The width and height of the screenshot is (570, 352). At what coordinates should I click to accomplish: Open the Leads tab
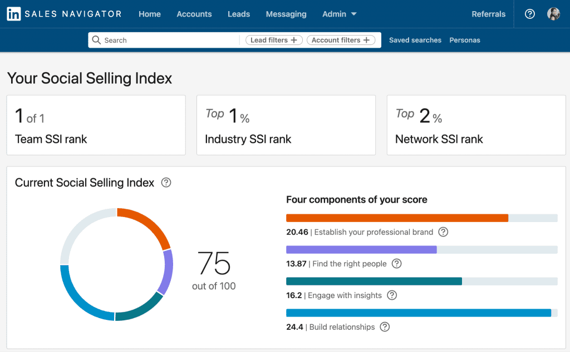(x=239, y=14)
